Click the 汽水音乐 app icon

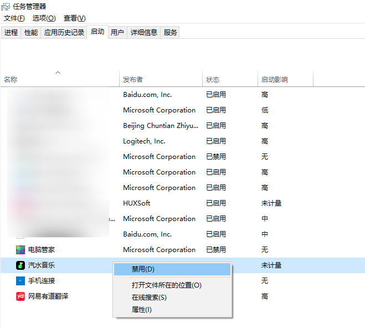(x=20, y=265)
